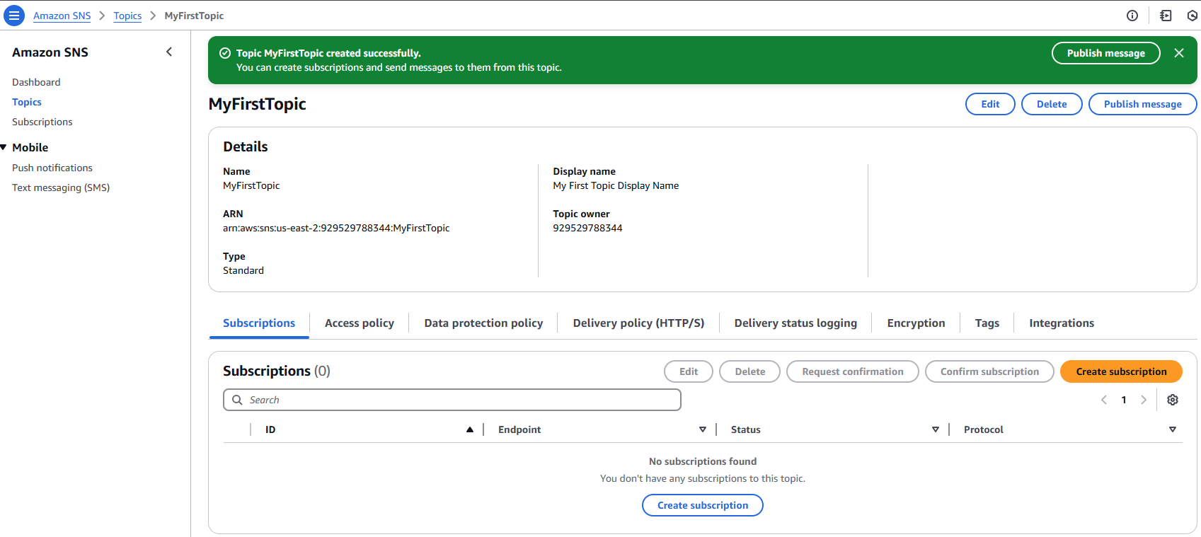Open the Data protection policy tab
The height and width of the screenshot is (537, 1201).
pyautogui.click(x=483, y=323)
